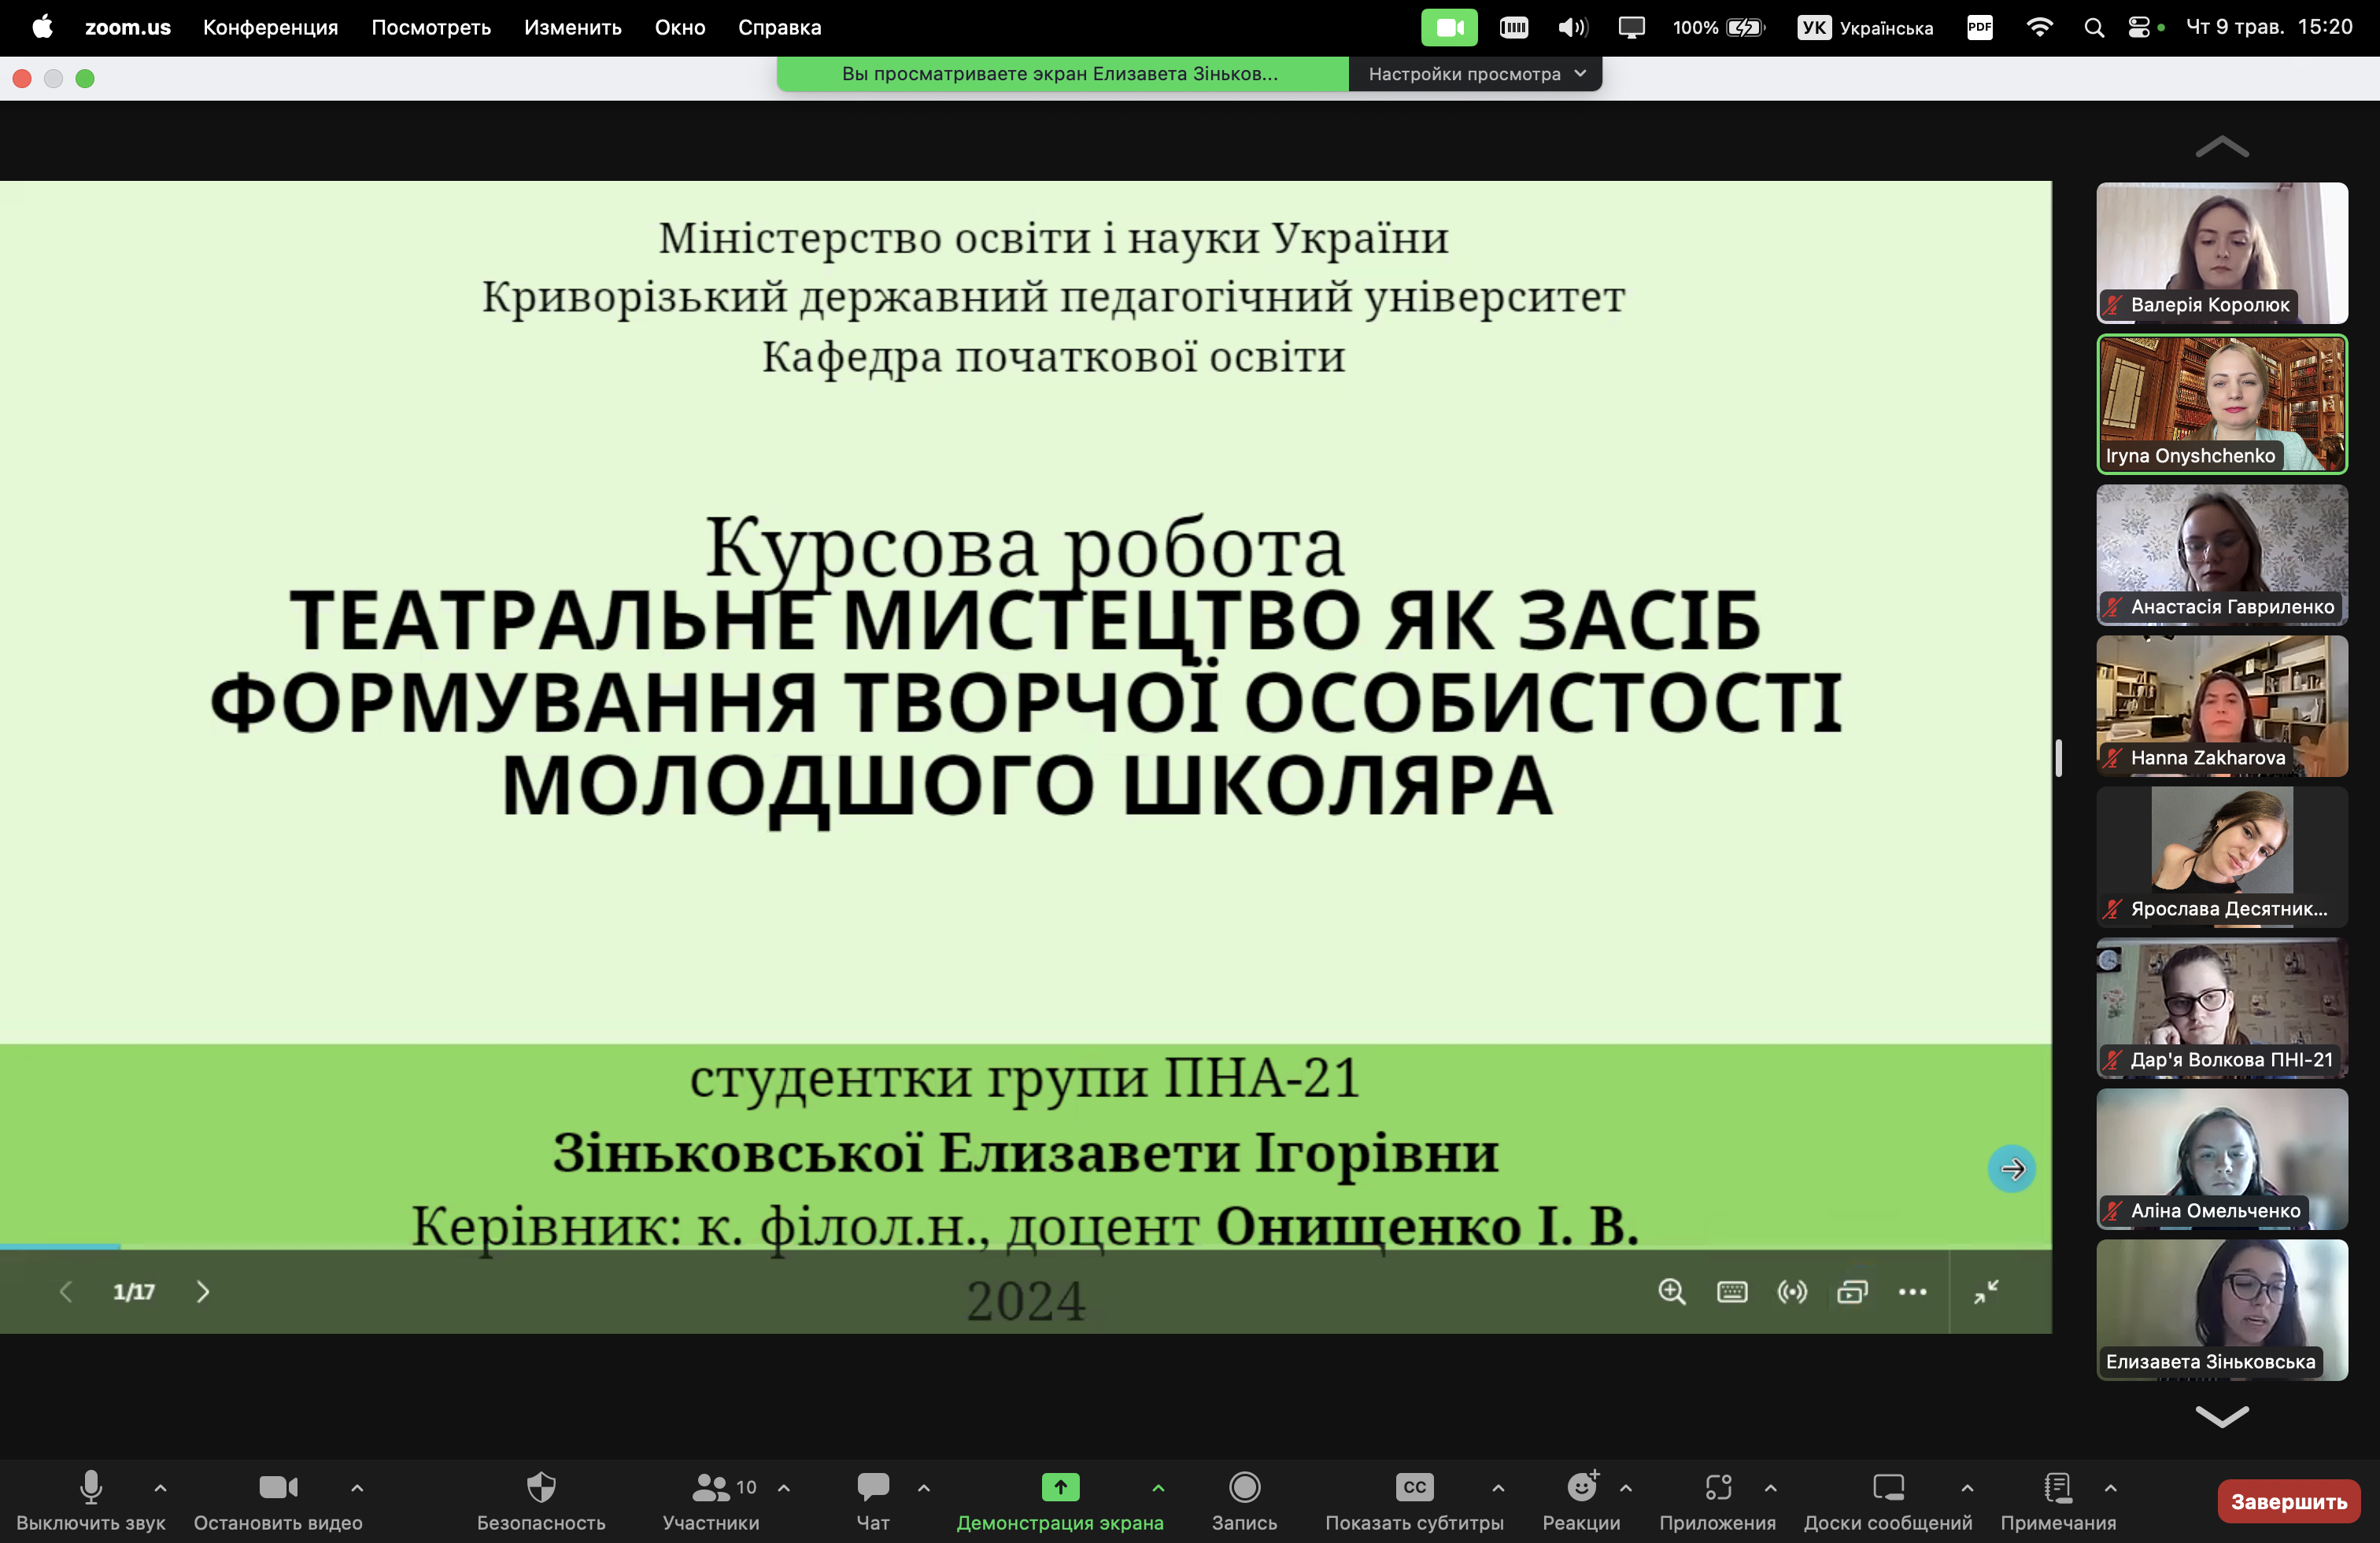This screenshot has height=1543, width=2380.
Task: Open the Apple menu
Action: pyautogui.click(x=42, y=27)
